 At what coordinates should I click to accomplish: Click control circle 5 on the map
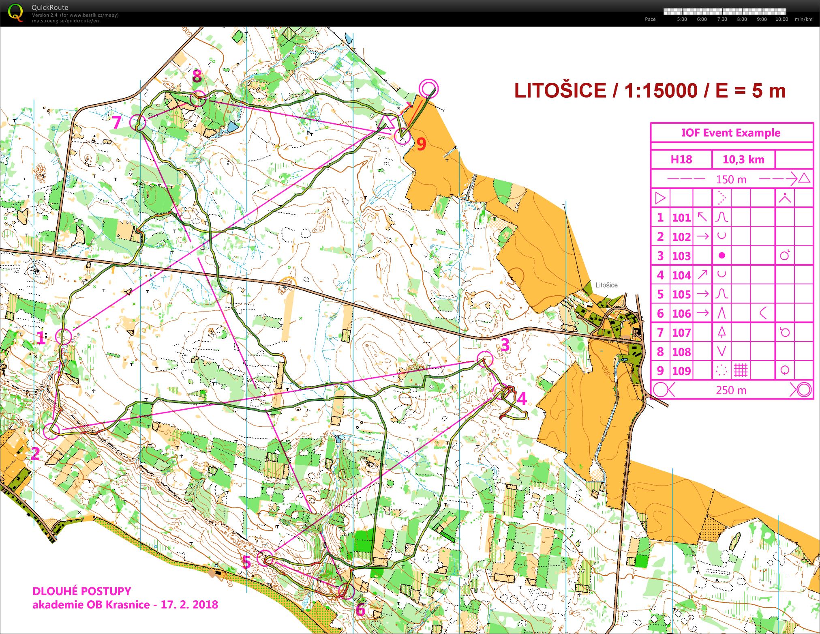pos(265,558)
